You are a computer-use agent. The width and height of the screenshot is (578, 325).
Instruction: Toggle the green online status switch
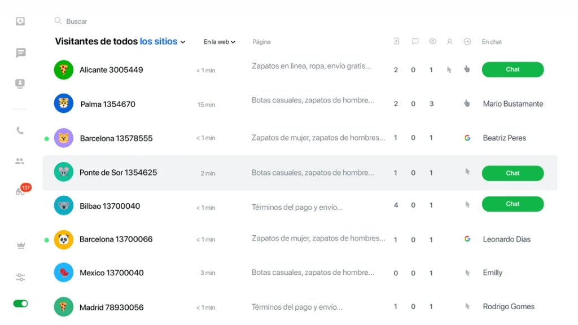click(20, 303)
